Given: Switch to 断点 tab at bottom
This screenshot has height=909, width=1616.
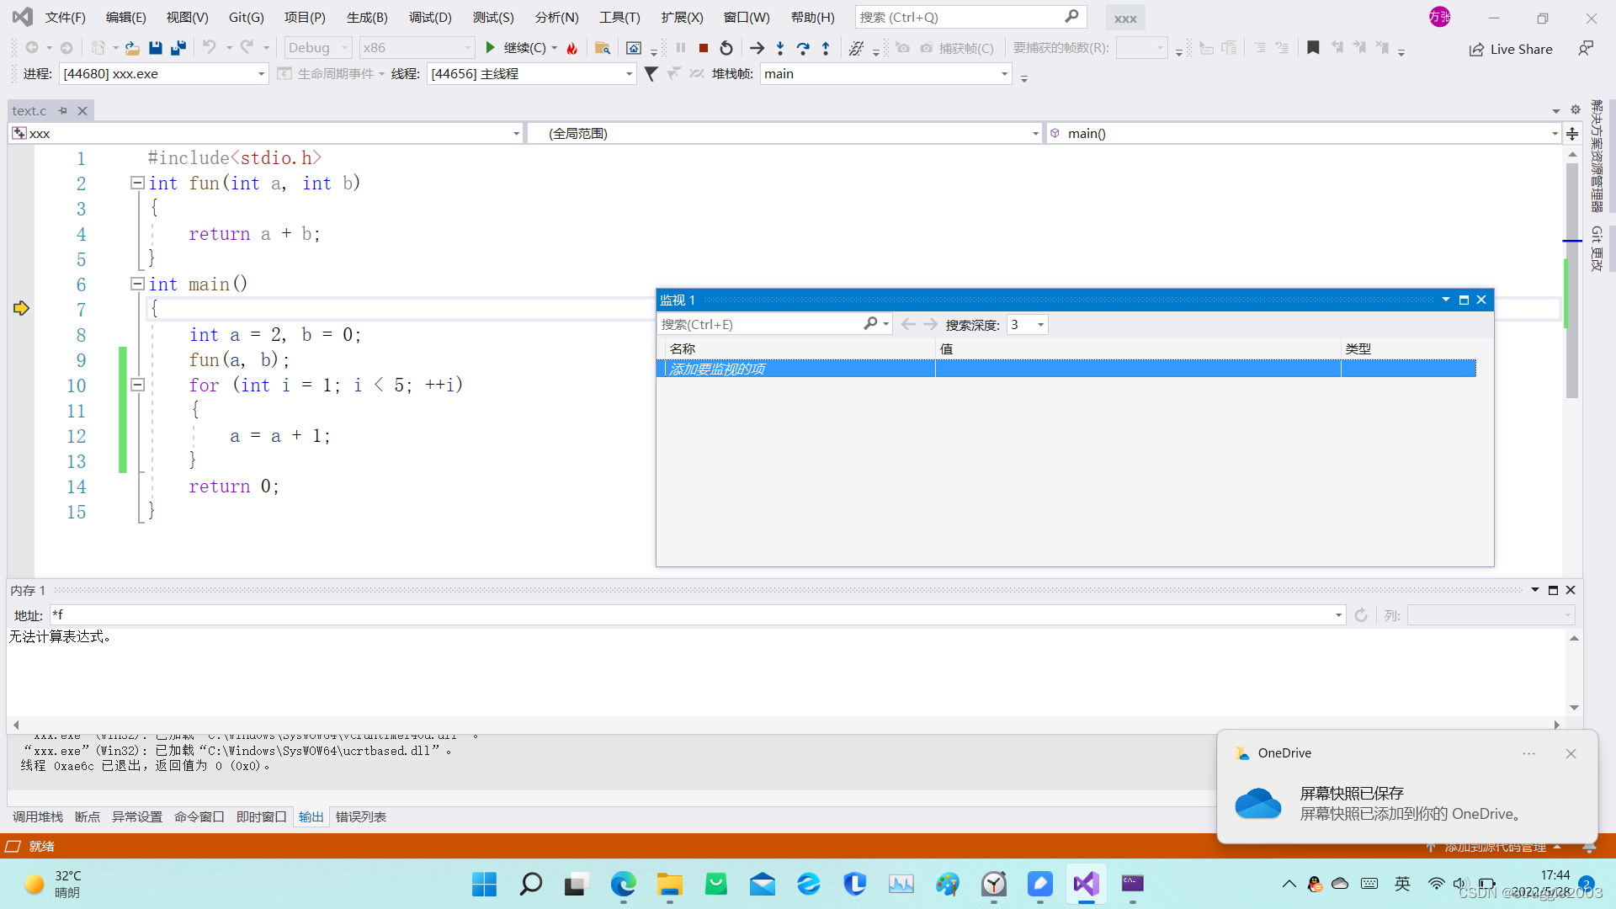Looking at the screenshot, I should [x=87, y=816].
